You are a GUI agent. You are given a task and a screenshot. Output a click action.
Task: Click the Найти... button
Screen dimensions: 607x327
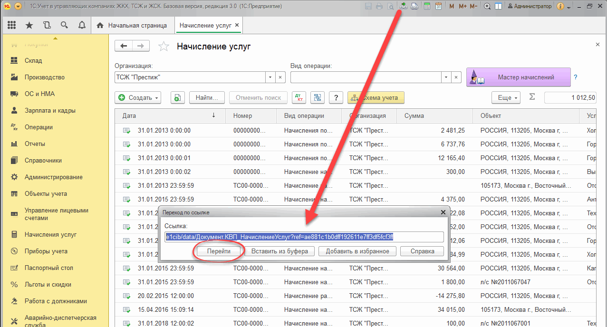coord(207,97)
